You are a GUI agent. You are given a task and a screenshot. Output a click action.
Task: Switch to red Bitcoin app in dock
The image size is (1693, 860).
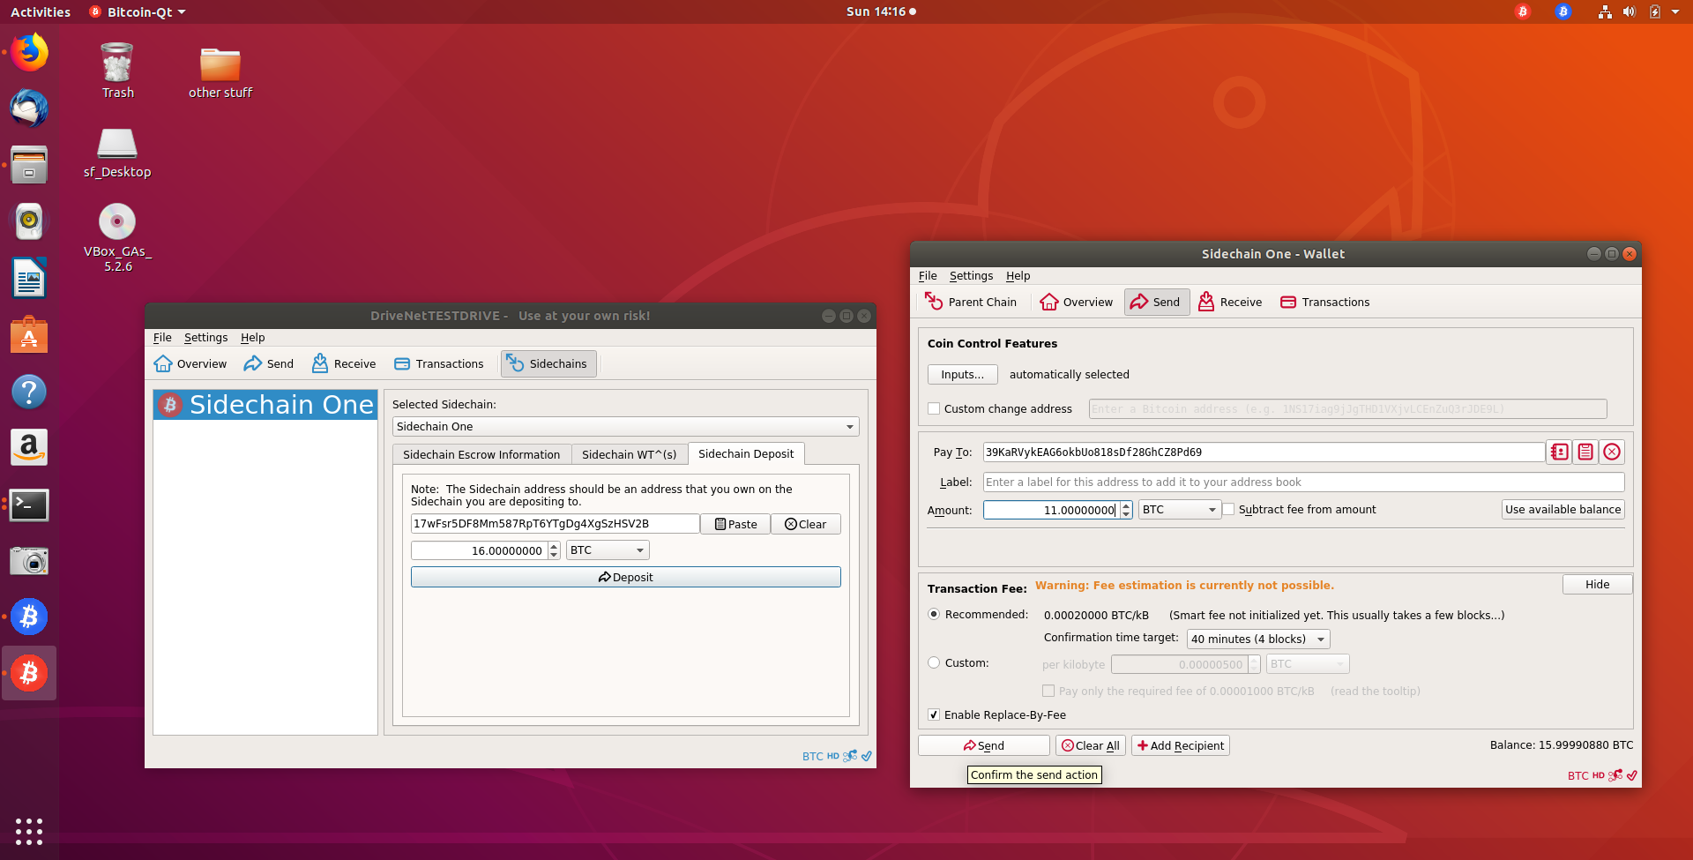[29, 673]
